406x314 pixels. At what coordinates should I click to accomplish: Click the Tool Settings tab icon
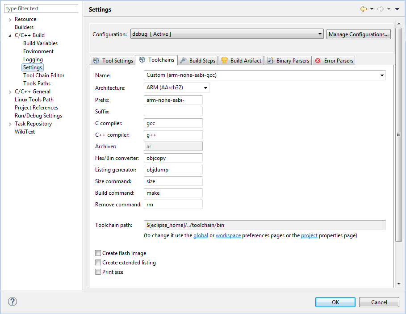[96, 61]
